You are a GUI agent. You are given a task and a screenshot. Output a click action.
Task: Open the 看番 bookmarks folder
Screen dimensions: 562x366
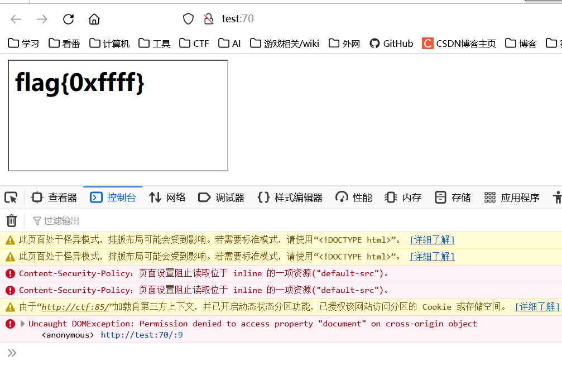(64, 44)
